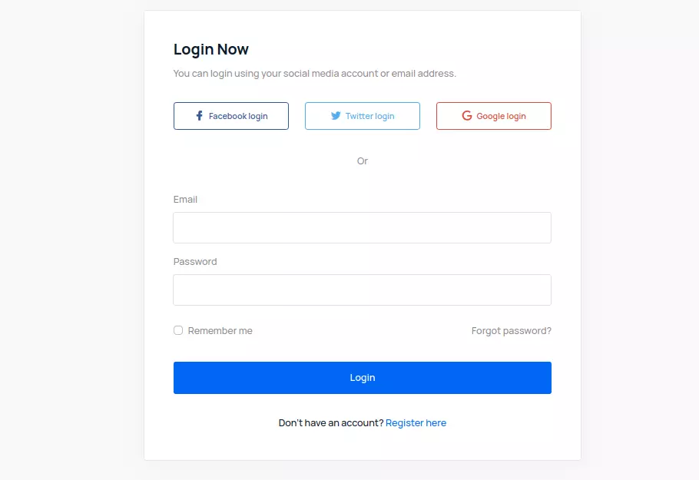Screen dimensions: 699x480
Task: Open the Forgot password? link
Action: (x=511, y=331)
